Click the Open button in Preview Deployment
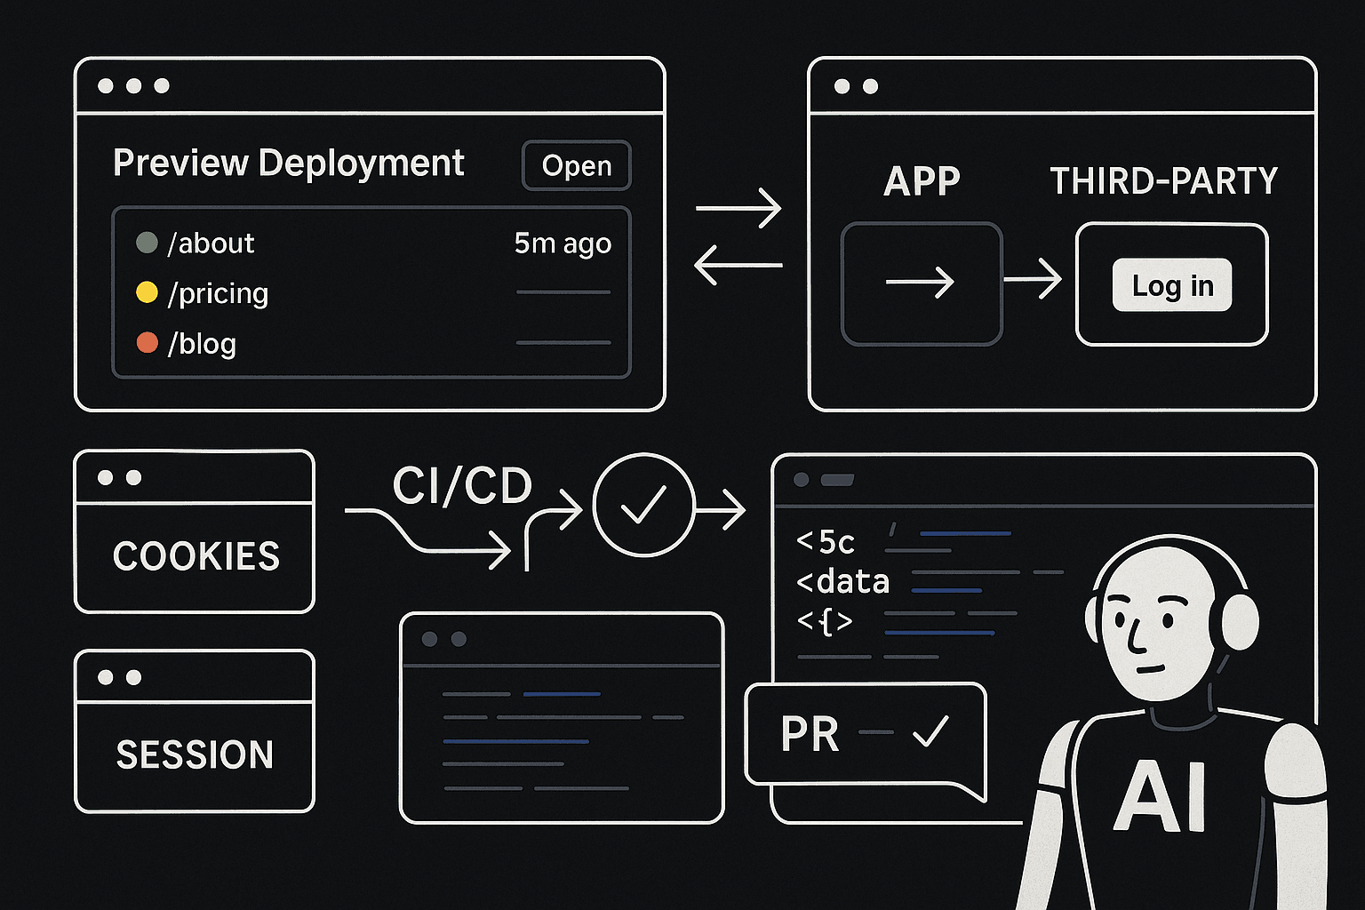Viewport: 1365px width, 910px height. point(577,165)
